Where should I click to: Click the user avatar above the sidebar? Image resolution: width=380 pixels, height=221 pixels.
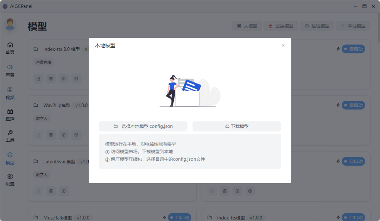(x=10, y=25)
